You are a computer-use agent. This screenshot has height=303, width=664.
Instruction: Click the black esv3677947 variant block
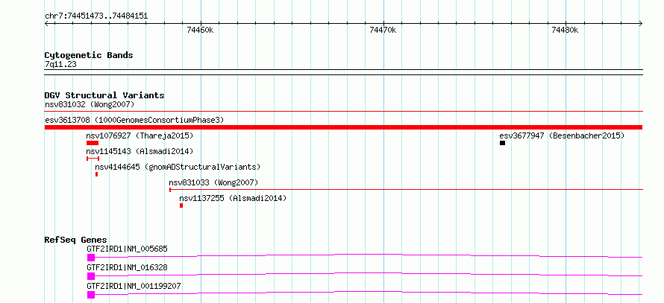pyautogui.click(x=503, y=143)
